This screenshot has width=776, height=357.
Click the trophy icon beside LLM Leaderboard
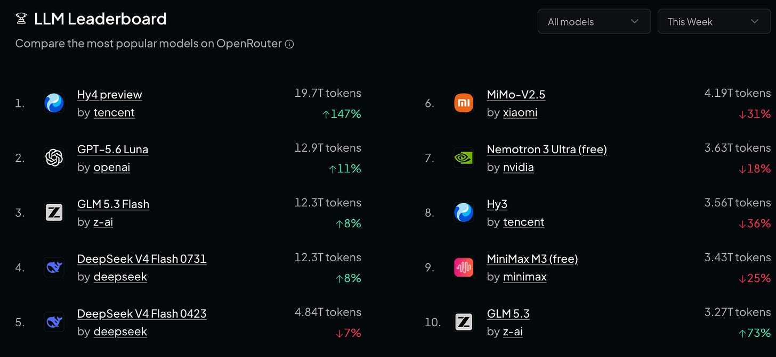[x=21, y=19]
